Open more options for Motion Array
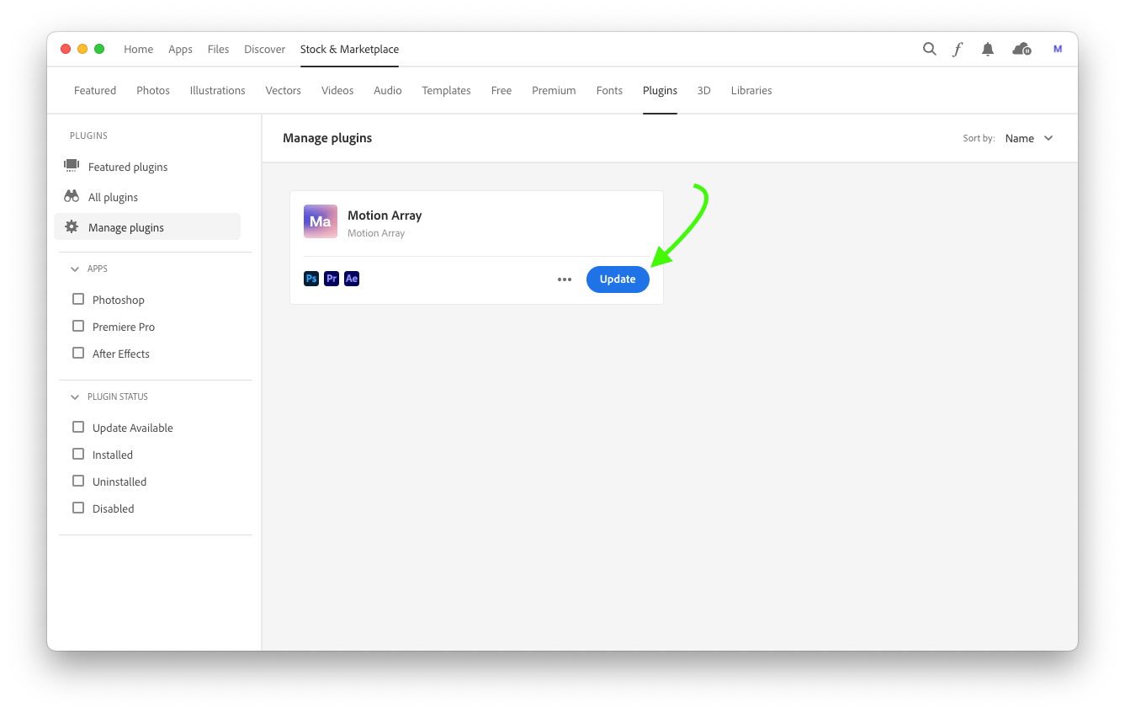 click(x=564, y=279)
